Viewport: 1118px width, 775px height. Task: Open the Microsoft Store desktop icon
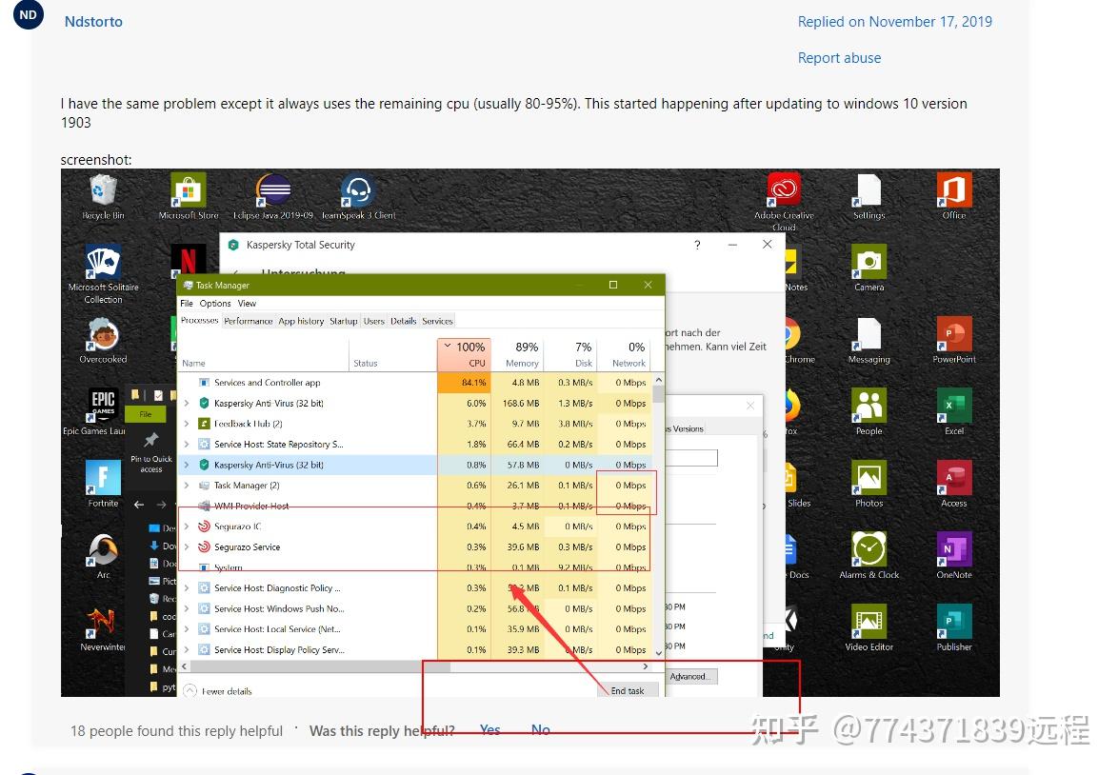pyautogui.click(x=187, y=190)
